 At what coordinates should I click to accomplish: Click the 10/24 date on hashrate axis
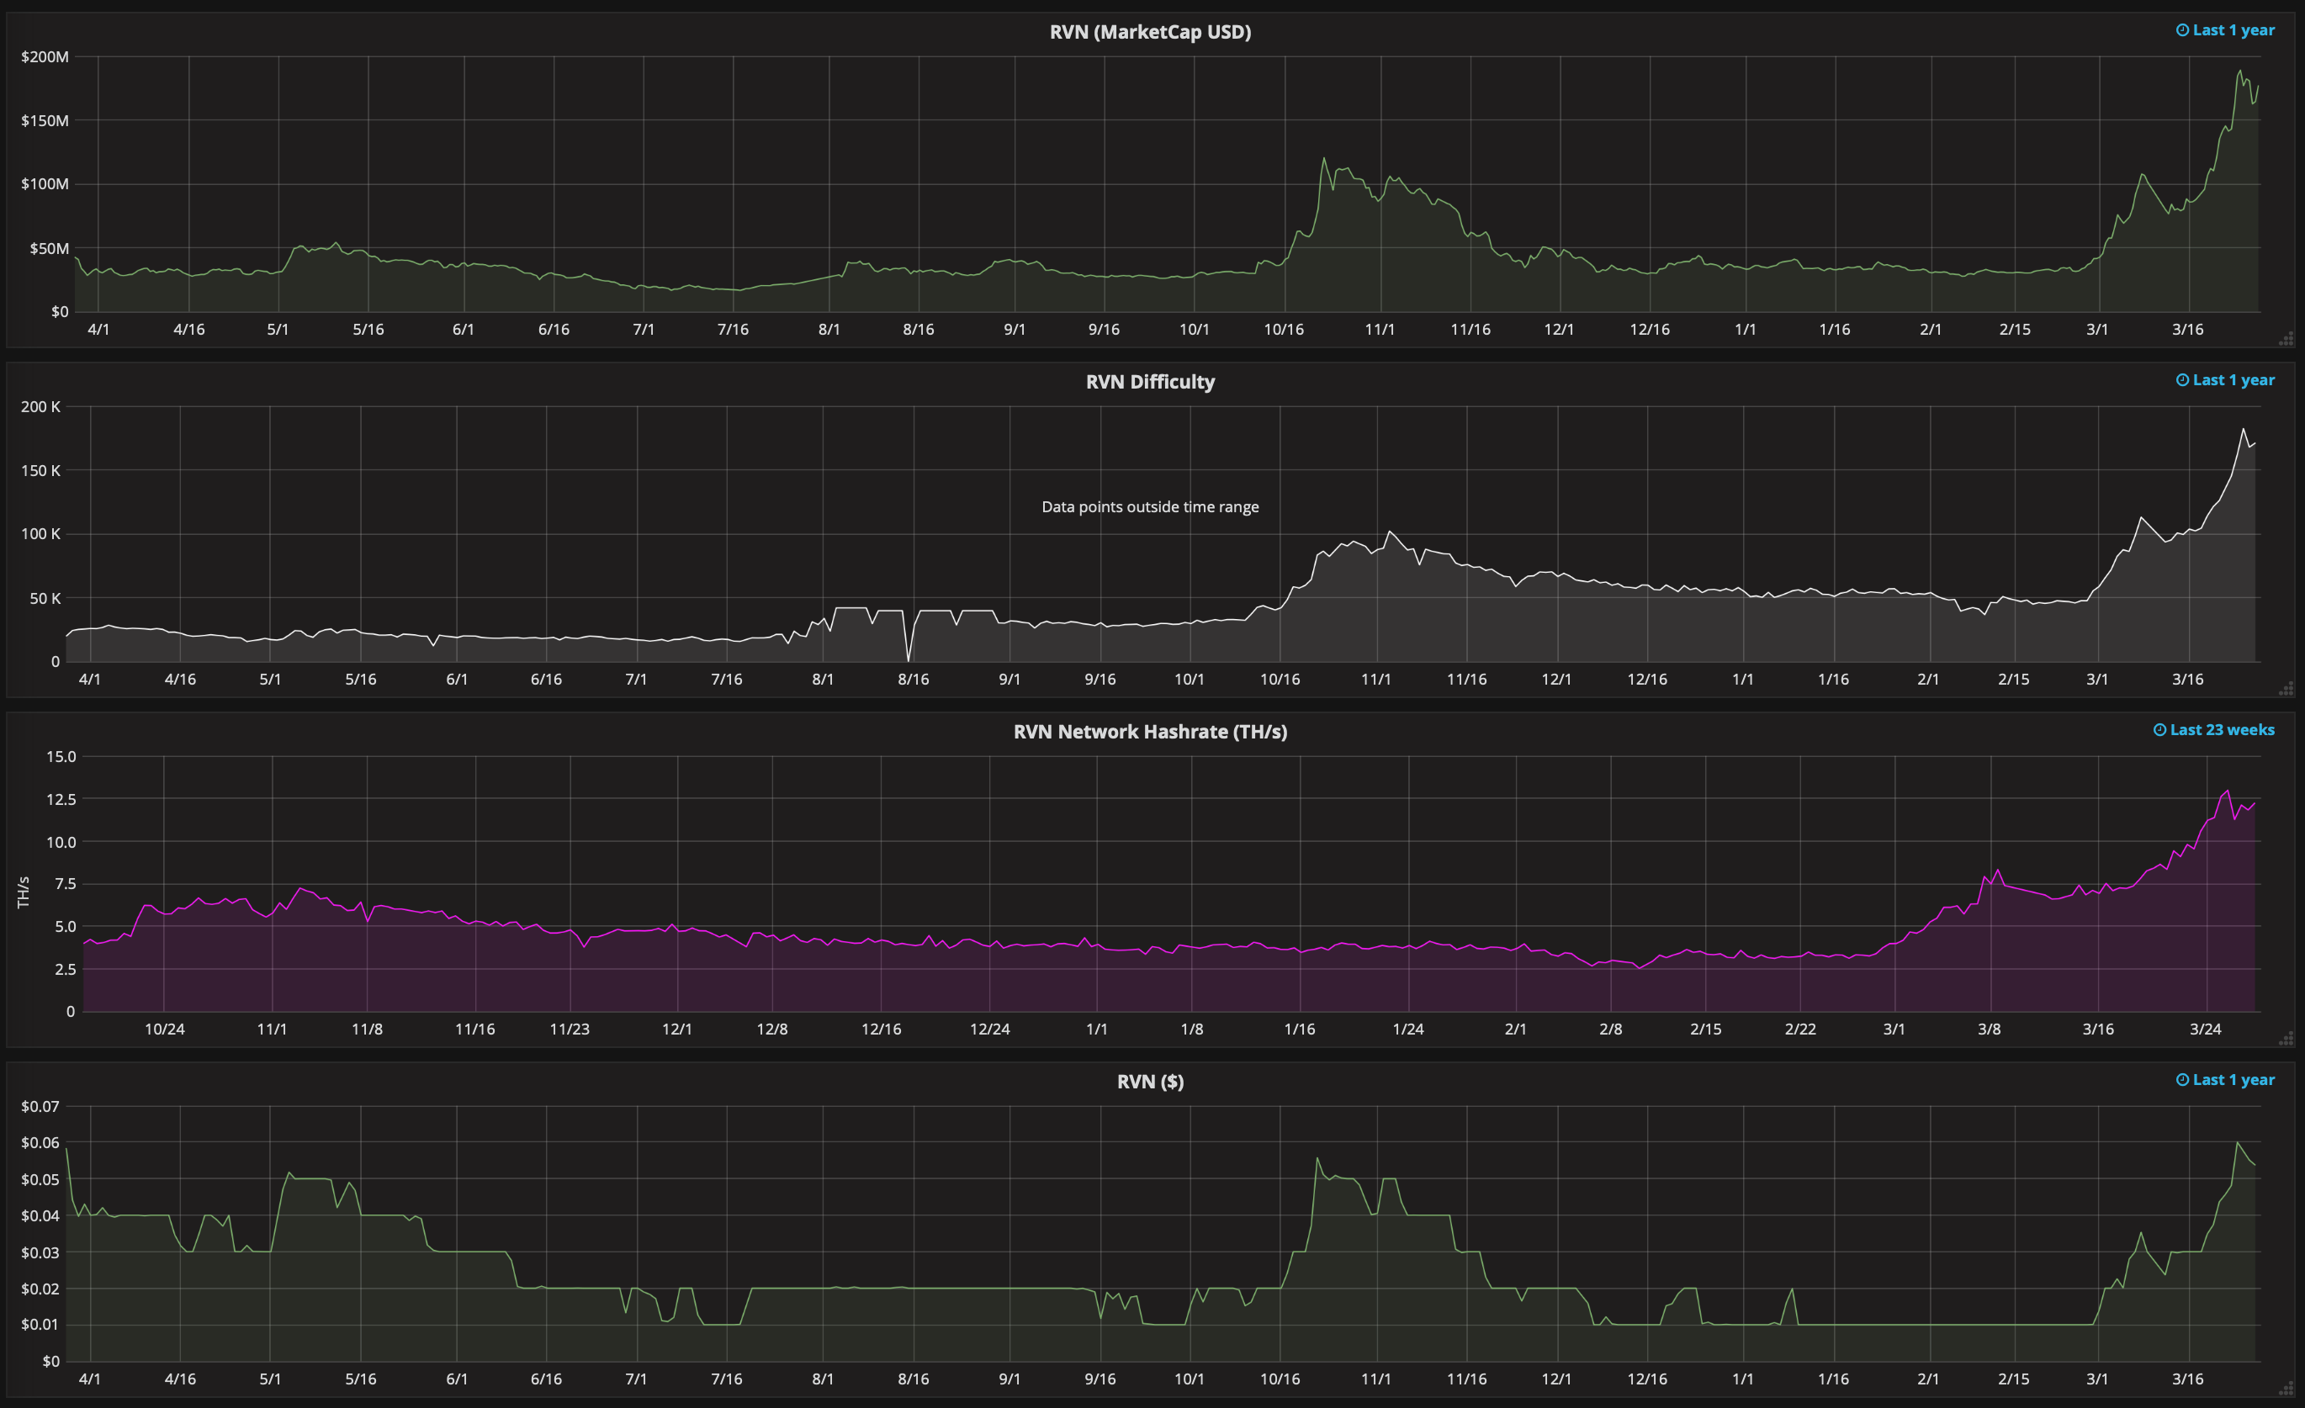(165, 1030)
